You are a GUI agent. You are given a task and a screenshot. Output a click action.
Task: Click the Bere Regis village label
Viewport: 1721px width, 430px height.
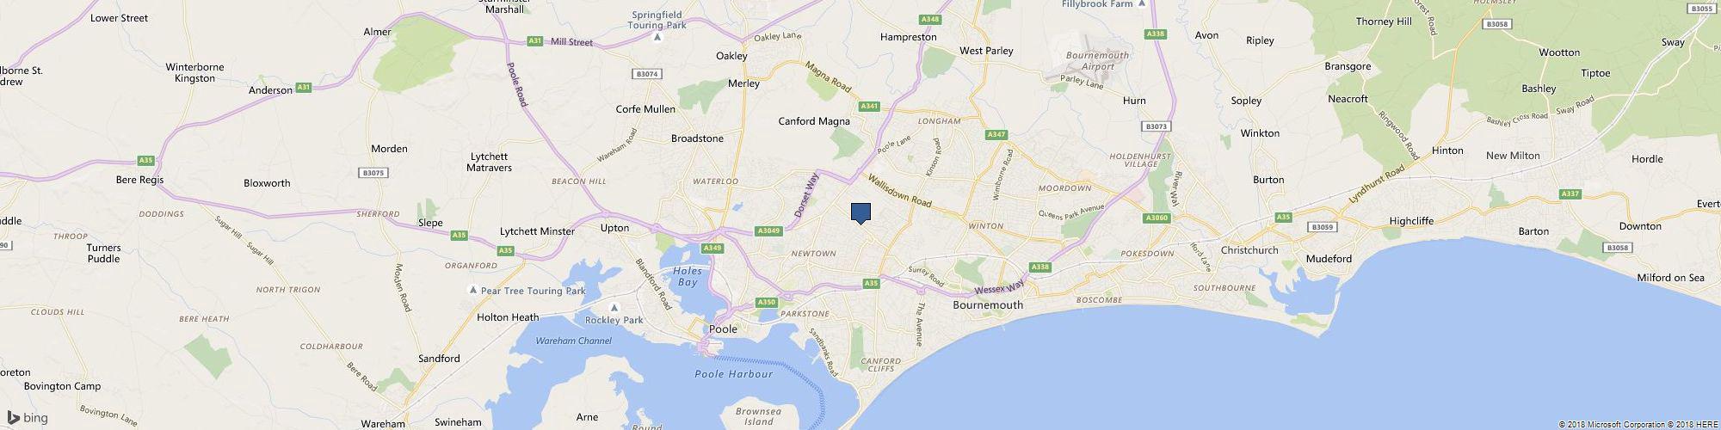[x=139, y=180]
